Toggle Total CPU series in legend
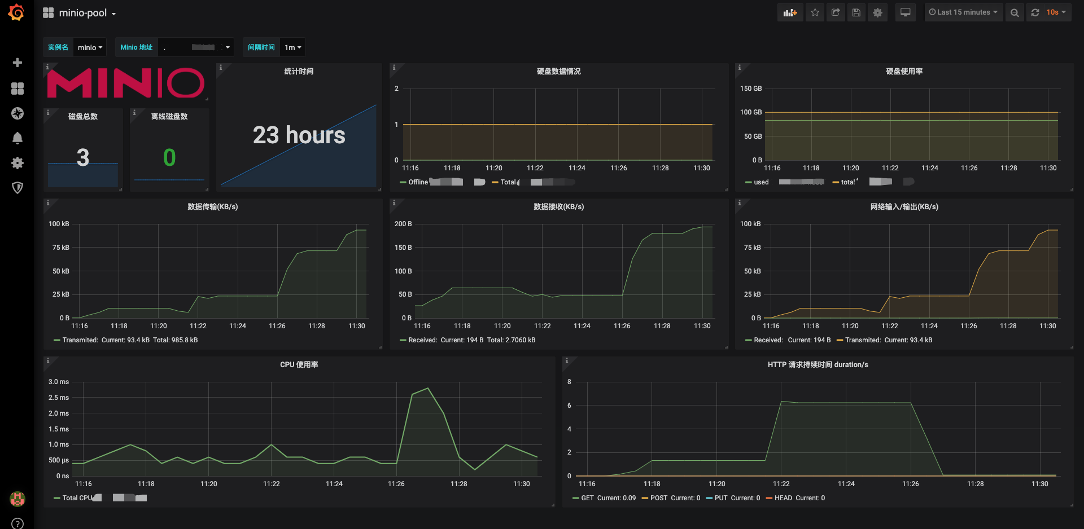Viewport: 1084px width, 529px height. 77,498
